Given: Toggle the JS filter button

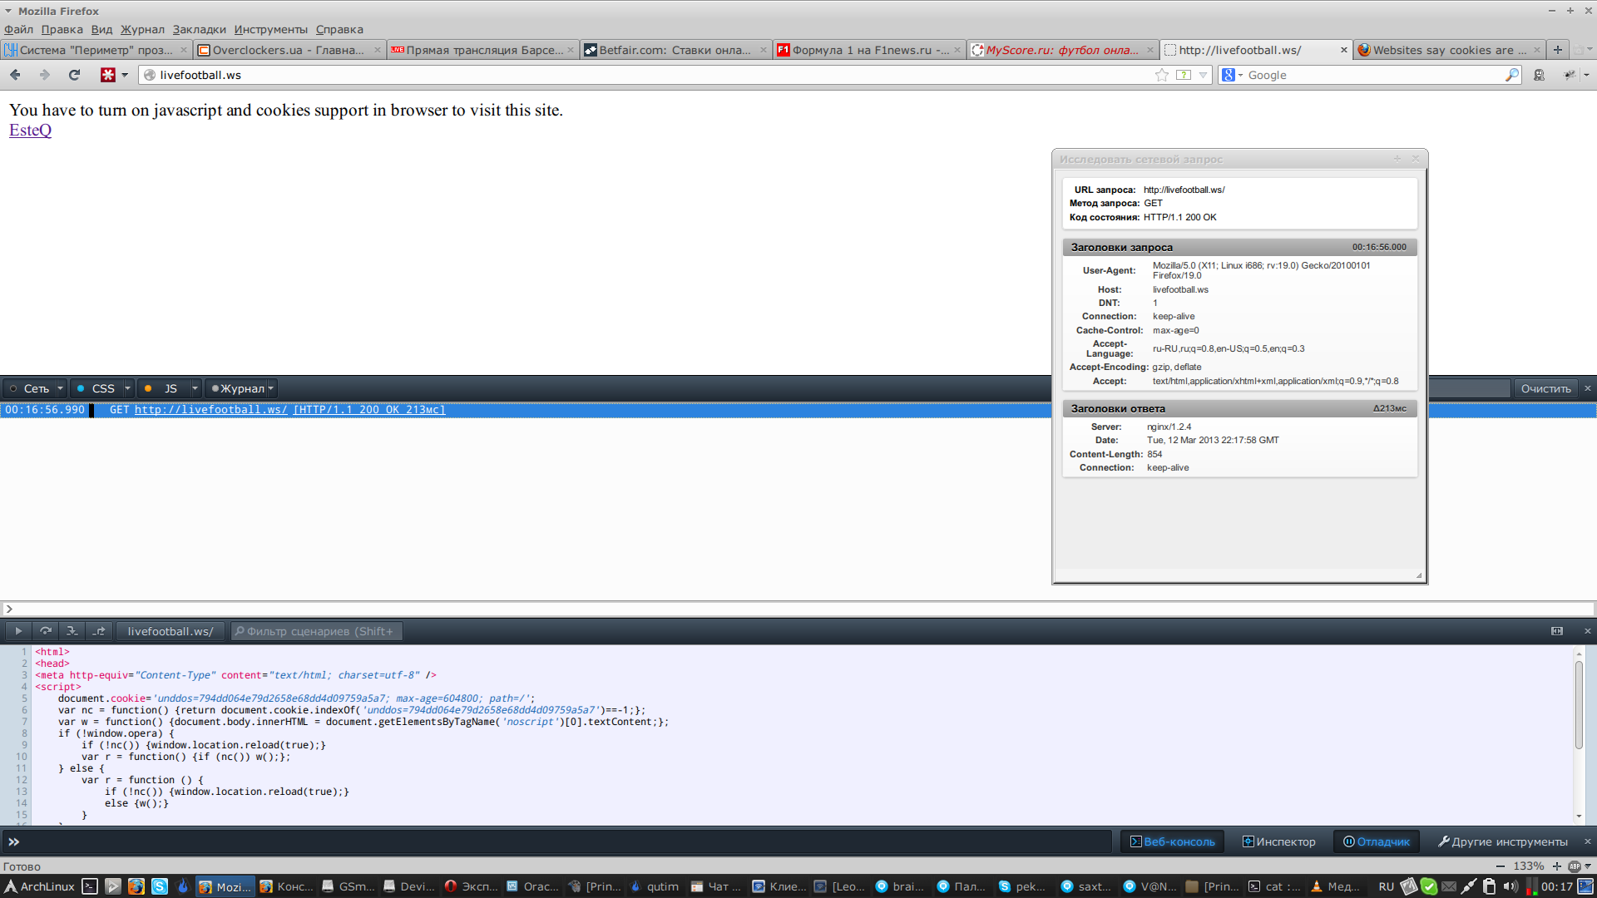Looking at the screenshot, I should pyautogui.click(x=164, y=388).
